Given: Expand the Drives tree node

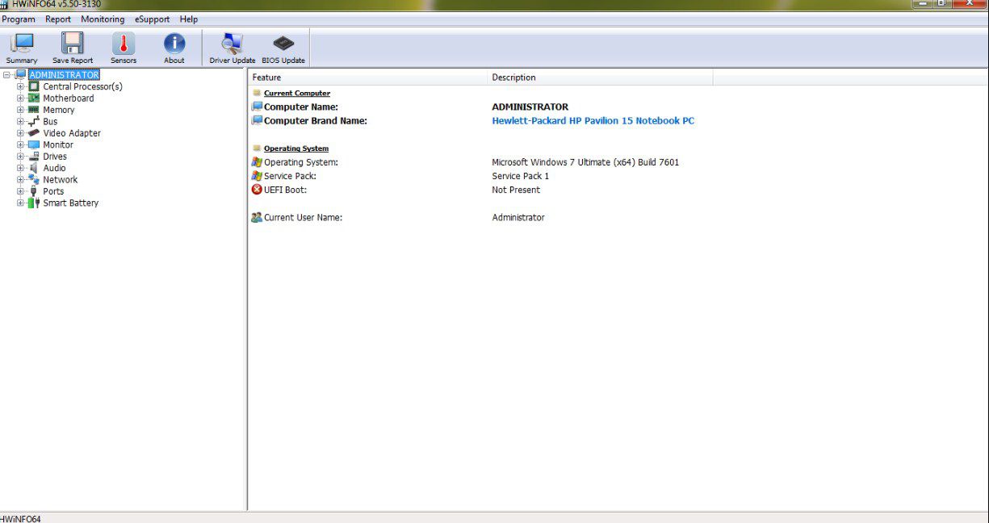Looking at the screenshot, I should coord(20,157).
